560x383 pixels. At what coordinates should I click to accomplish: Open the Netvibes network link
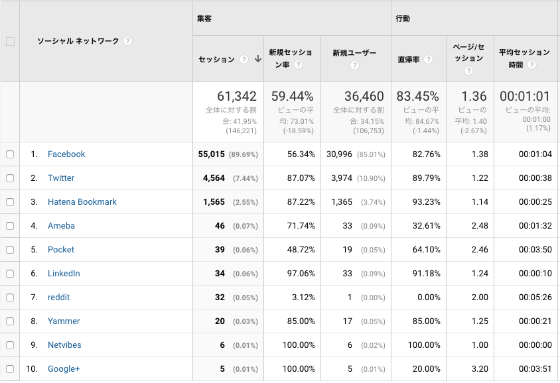[64, 345]
